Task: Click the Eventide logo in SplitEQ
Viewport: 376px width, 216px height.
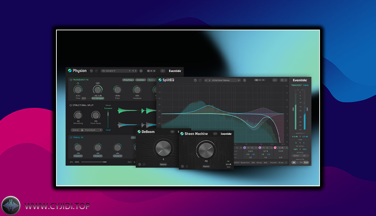Action: click(x=300, y=80)
